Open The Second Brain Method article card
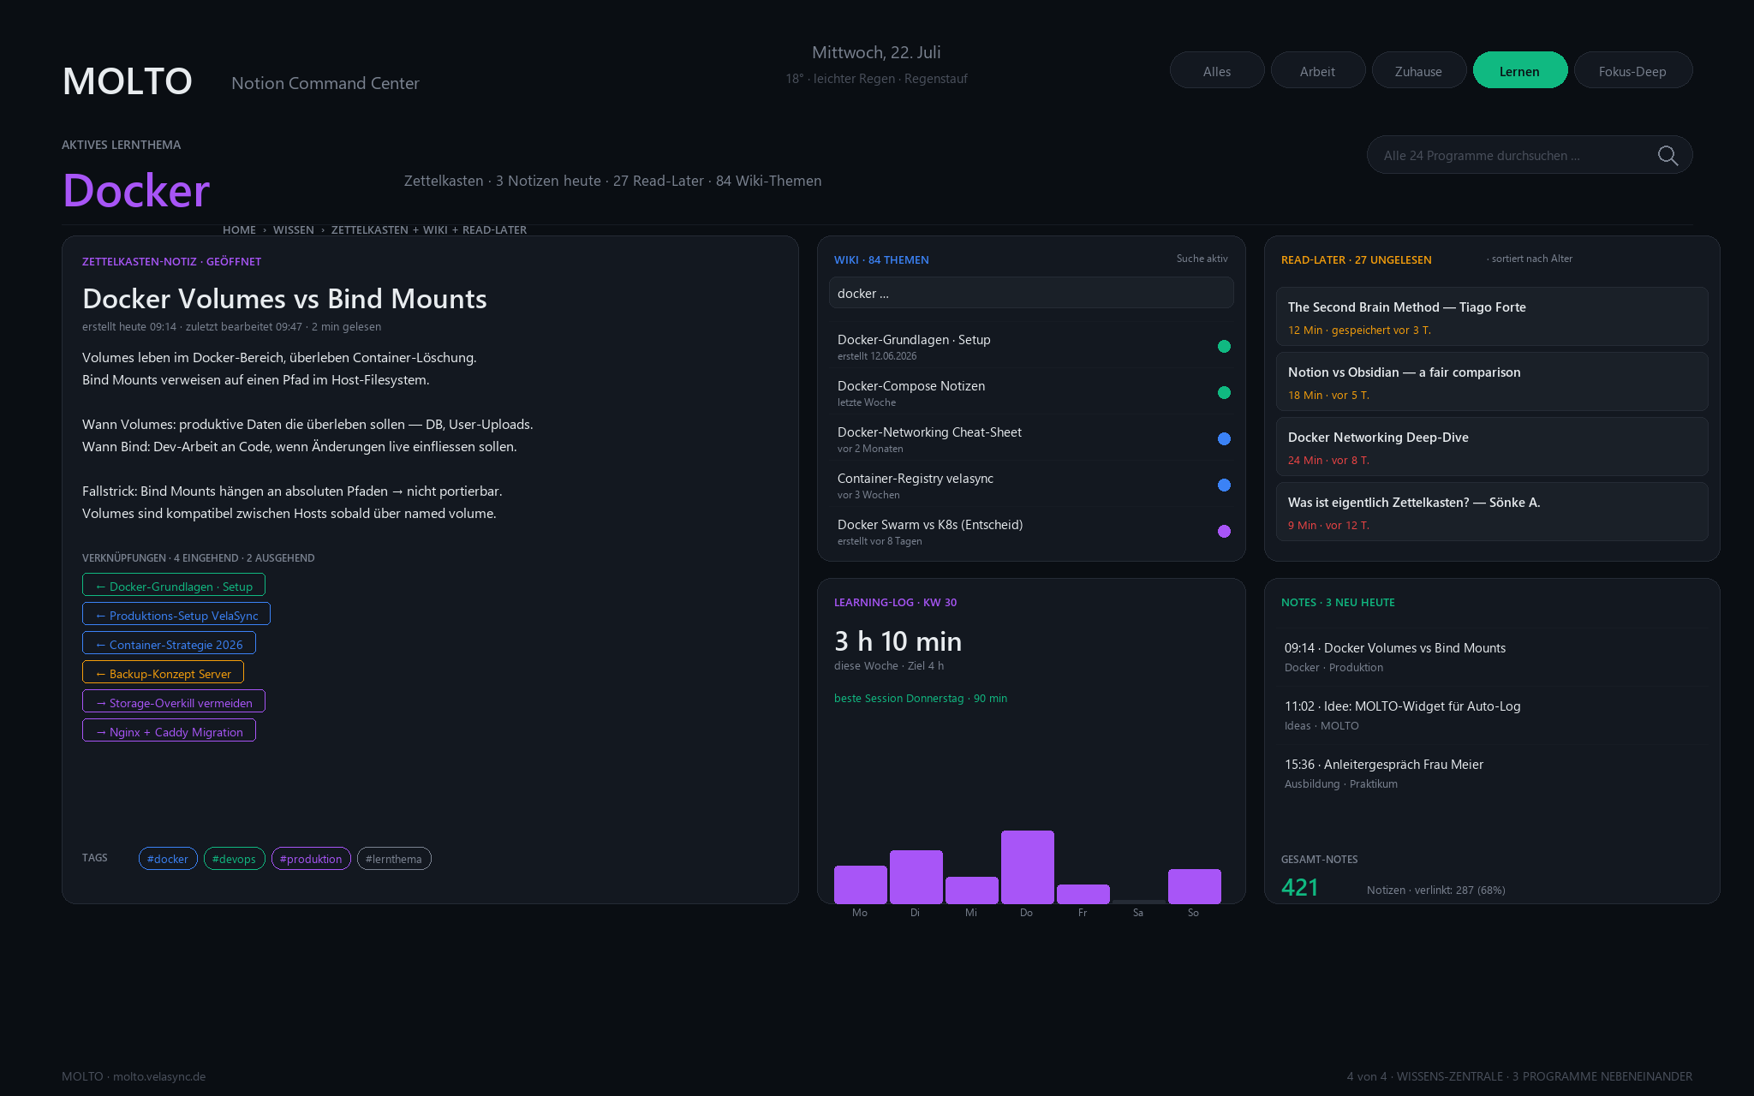The image size is (1754, 1096). (x=1492, y=317)
